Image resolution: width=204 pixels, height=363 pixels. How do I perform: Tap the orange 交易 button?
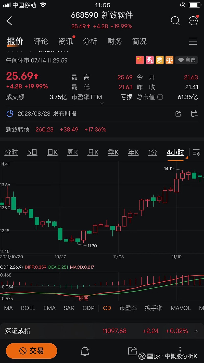click(31, 351)
